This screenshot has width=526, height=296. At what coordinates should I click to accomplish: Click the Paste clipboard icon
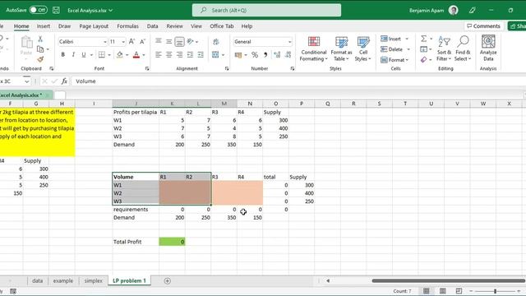26,43
